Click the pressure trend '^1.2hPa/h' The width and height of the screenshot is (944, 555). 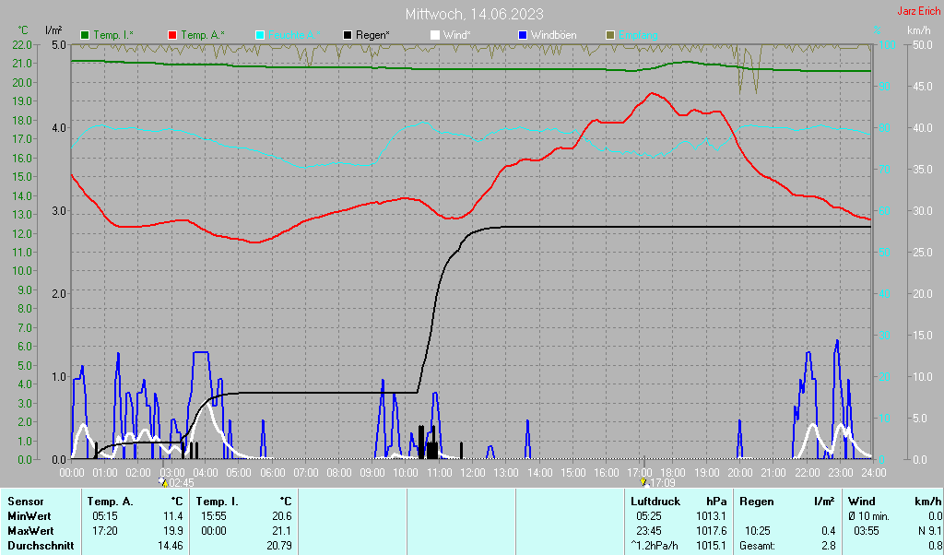pyautogui.click(x=655, y=546)
